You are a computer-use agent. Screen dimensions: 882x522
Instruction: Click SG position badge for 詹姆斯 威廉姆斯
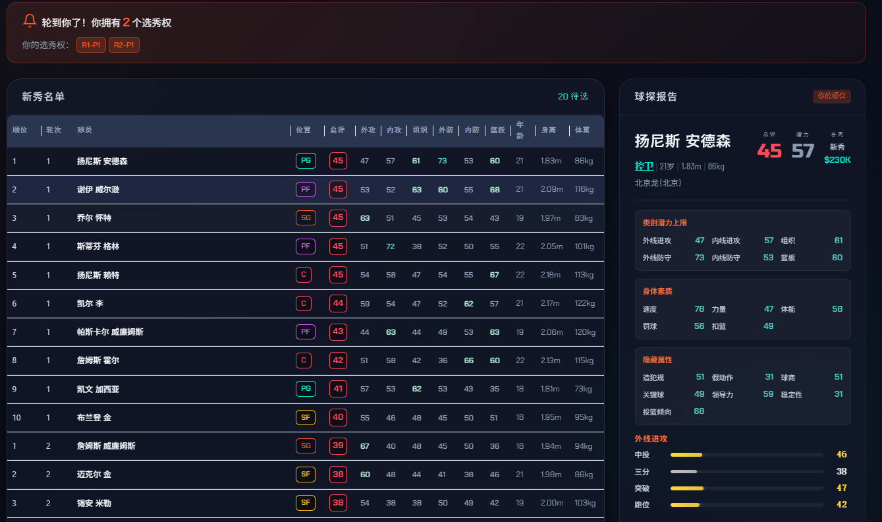coord(306,446)
